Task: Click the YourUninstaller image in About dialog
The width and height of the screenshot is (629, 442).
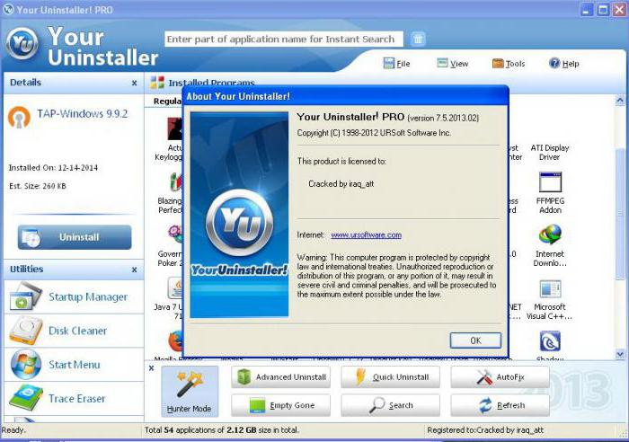Action: [x=239, y=215]
